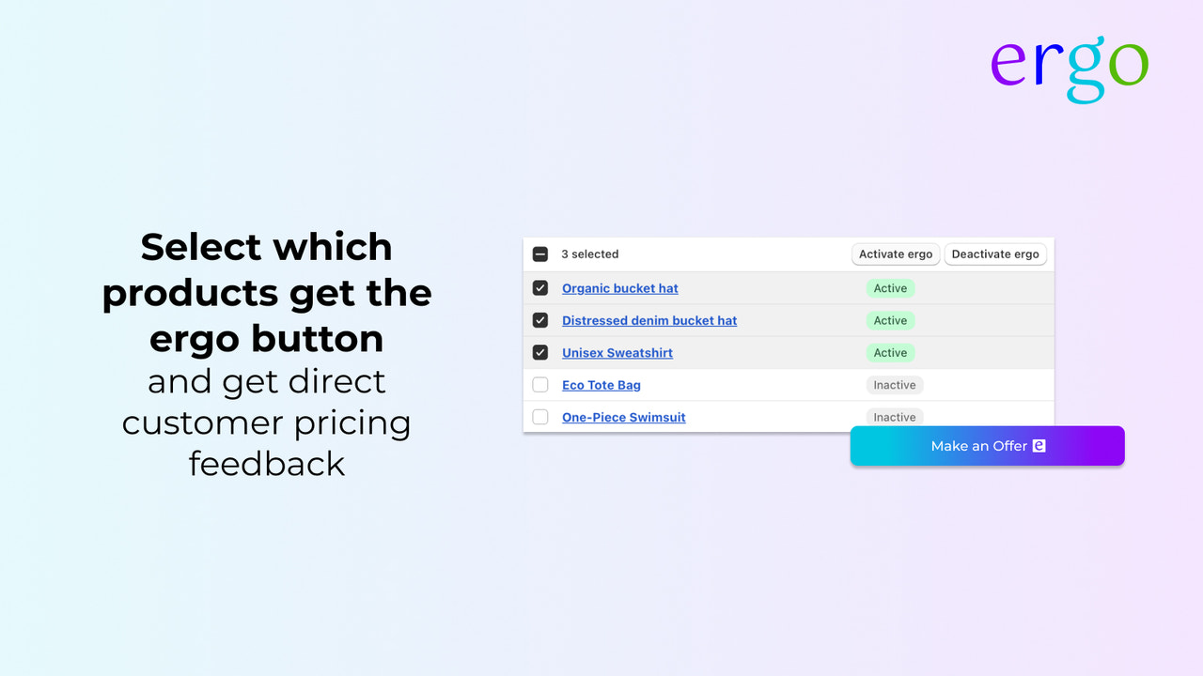Screen dimensions: 1203x676
Task: Select the Active status badge for Organic bucket hat
Action: click(x=890, y=287)
